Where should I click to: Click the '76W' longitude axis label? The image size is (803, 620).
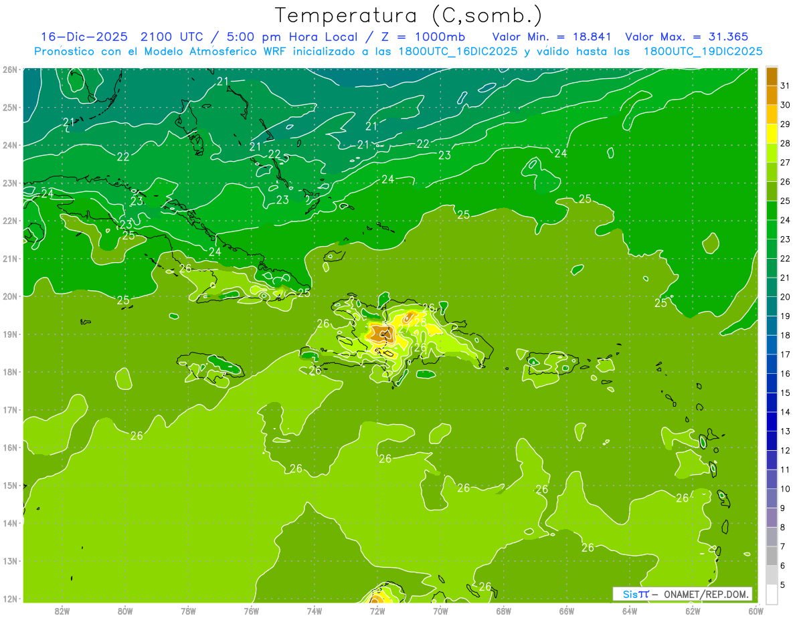pos(251,611)
